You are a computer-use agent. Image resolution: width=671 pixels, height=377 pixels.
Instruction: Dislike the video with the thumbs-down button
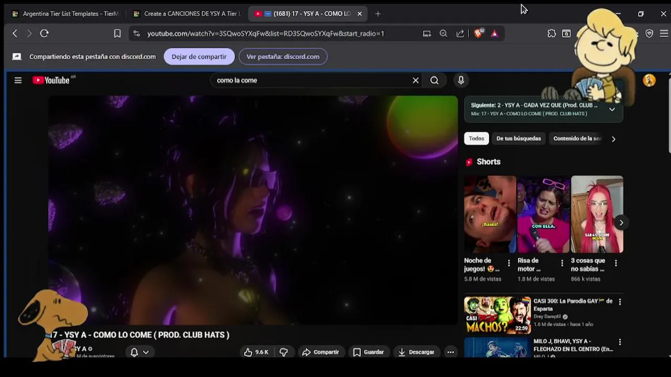(284, 352)
